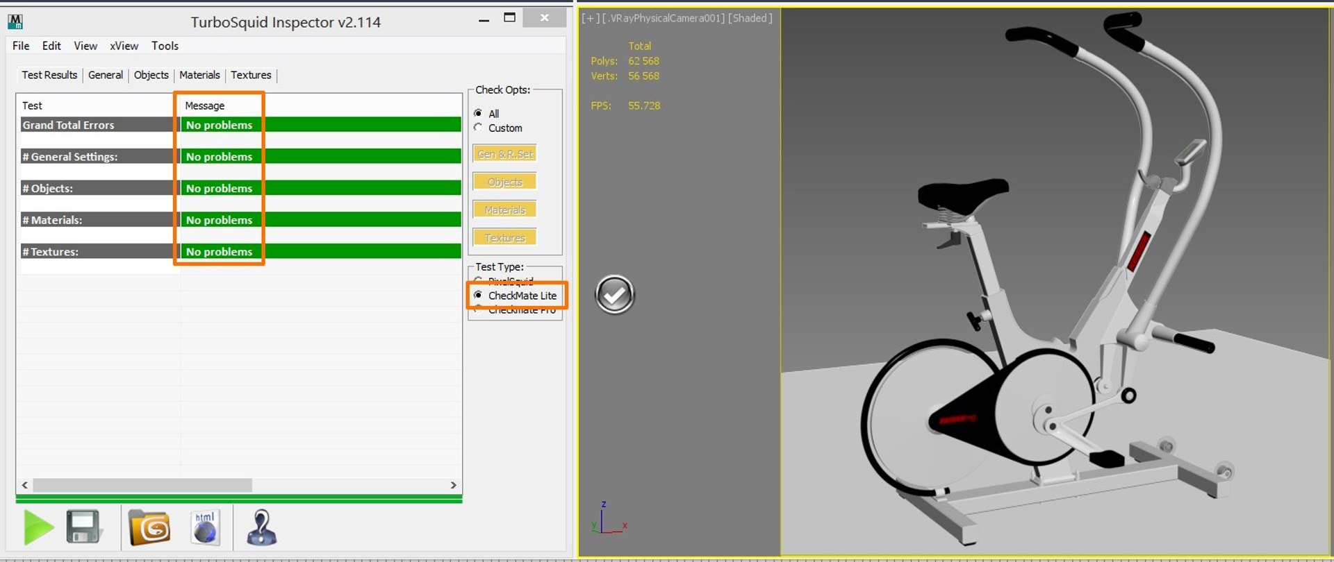Image resolution: width=1334 pixels, height=562 pixels.
Task: Click the Gen & R.Set button
Action: coord(505,154)
